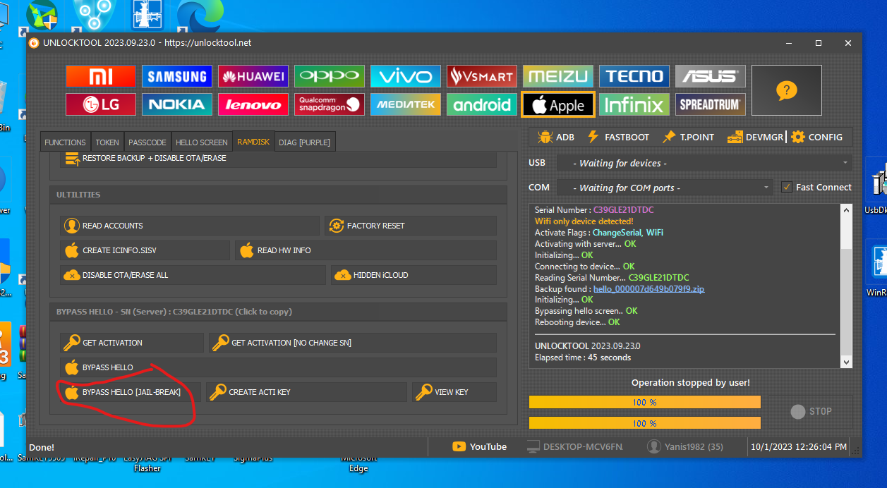Viewport: 887px width, 488px height.
Task: Open CONFIG gear settings
Action: pos(816,137)
